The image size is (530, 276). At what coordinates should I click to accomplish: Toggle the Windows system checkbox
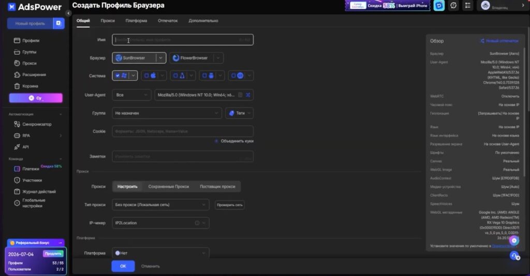[x=118, y=75]
